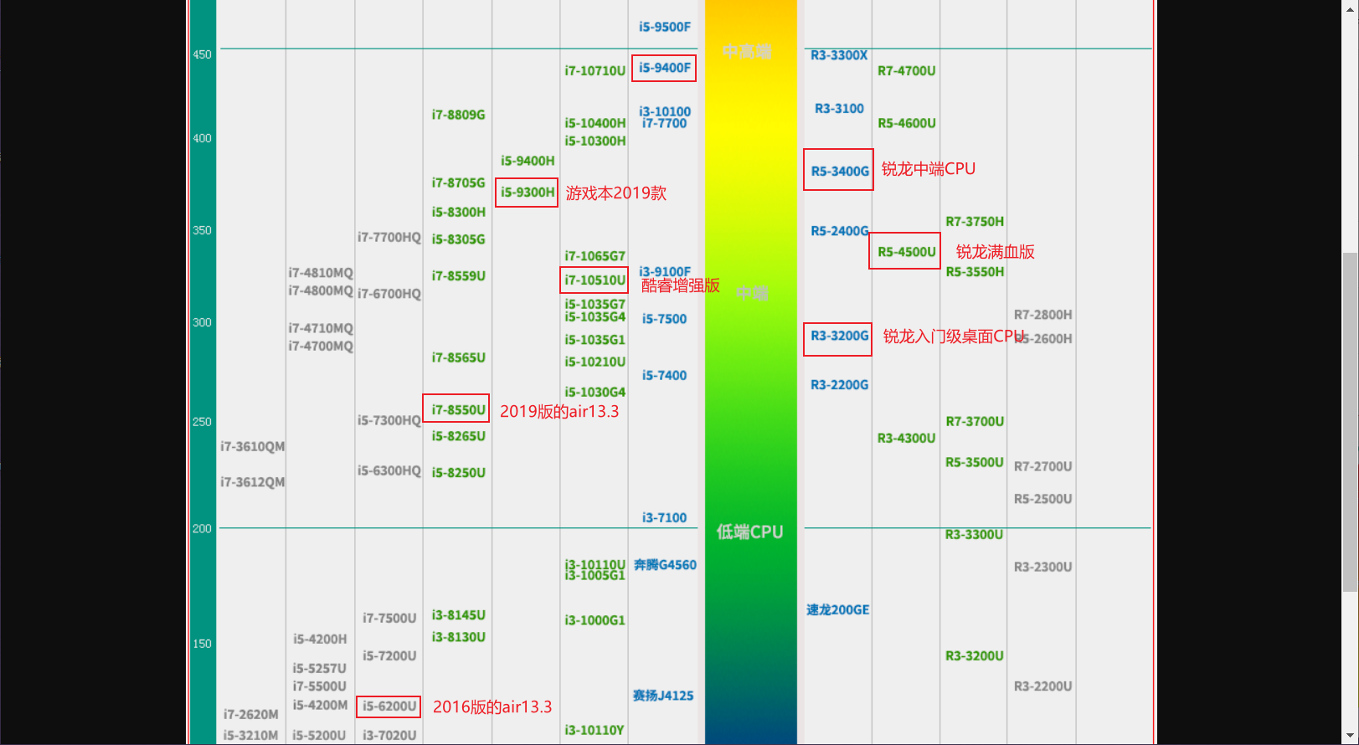The width and height of the screenshot is (1359, 745).
Task: Click the i7-4810MQ label
Action: (321, 273)
